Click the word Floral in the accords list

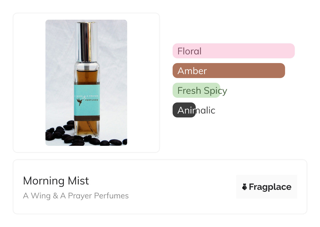(189, 51)
